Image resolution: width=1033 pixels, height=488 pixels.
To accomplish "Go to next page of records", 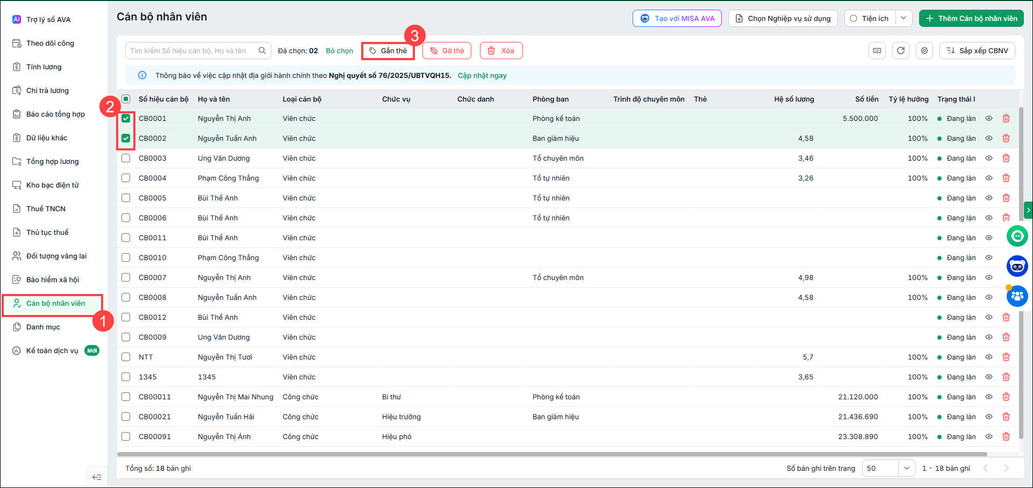I will coord(1006,468).
